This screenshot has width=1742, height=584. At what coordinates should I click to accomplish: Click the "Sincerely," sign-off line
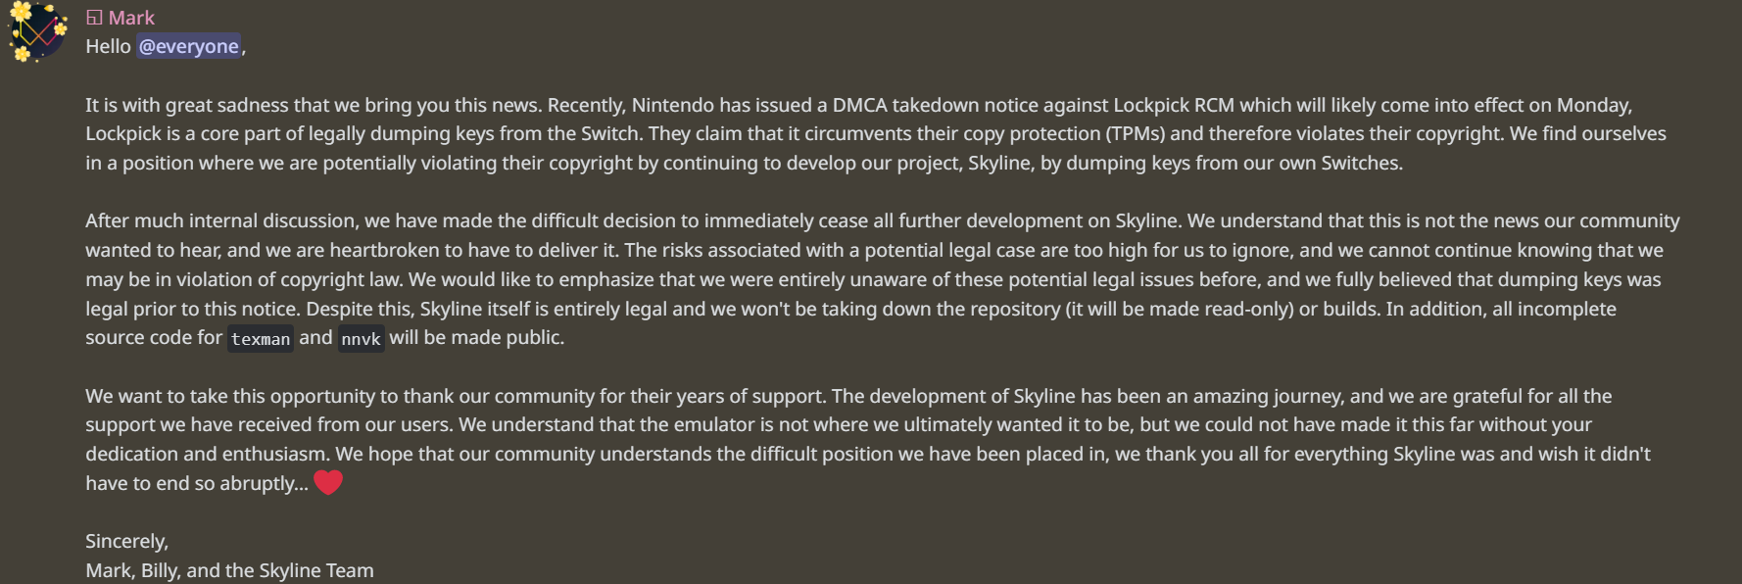coord(127,541)
